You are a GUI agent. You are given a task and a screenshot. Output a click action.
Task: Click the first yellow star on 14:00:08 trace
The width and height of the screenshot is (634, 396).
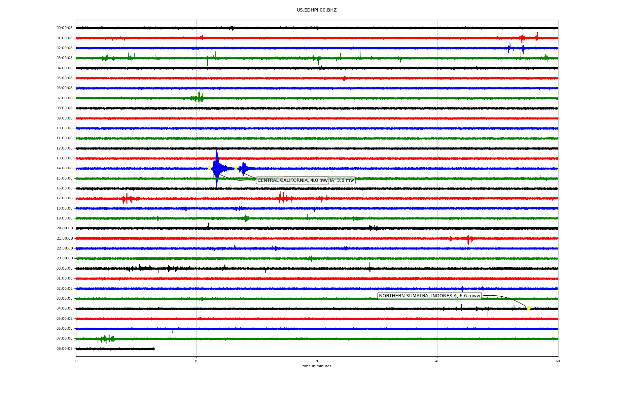(209, 168)
